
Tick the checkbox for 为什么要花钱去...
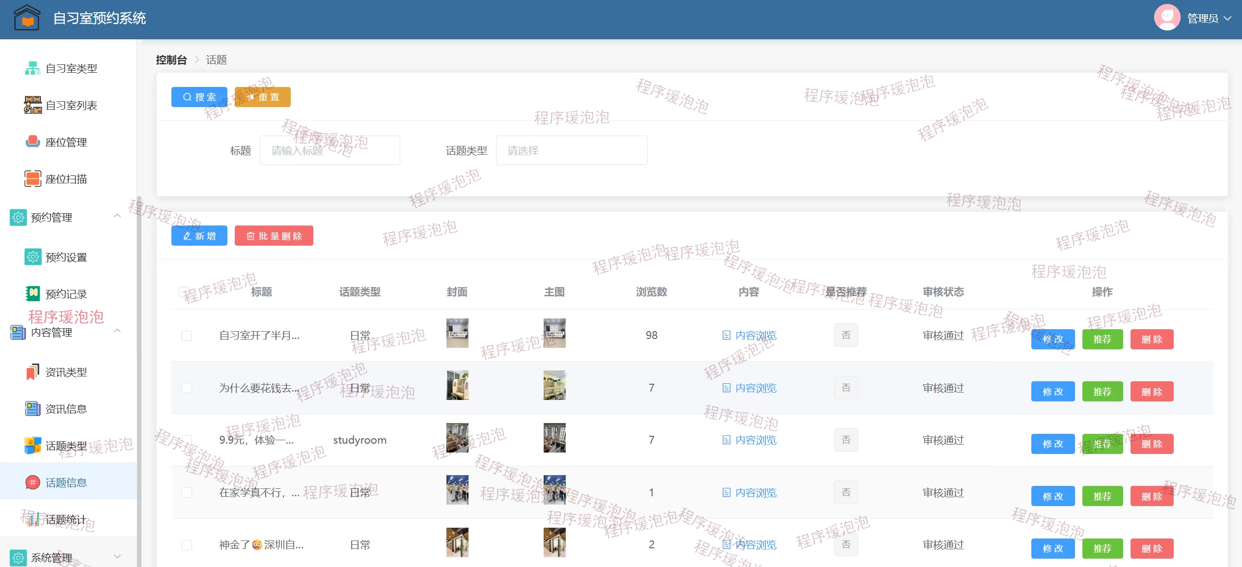(x=187, y=388)
